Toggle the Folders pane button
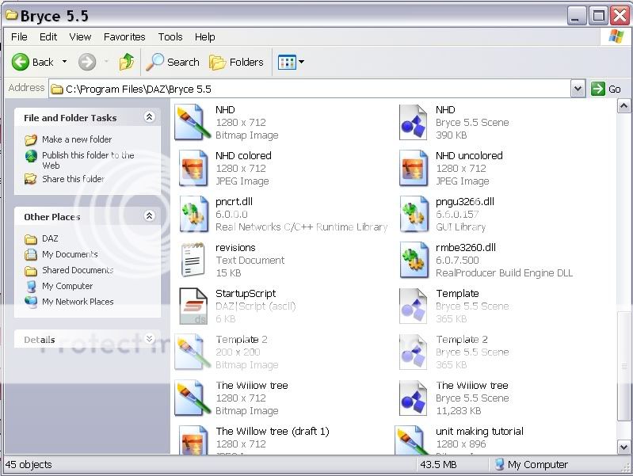The width and height of the screenshot is (633, 476). click(x=236, y=63)
